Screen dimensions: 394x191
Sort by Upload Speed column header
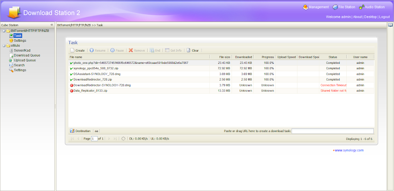click(x=286, y=57)
